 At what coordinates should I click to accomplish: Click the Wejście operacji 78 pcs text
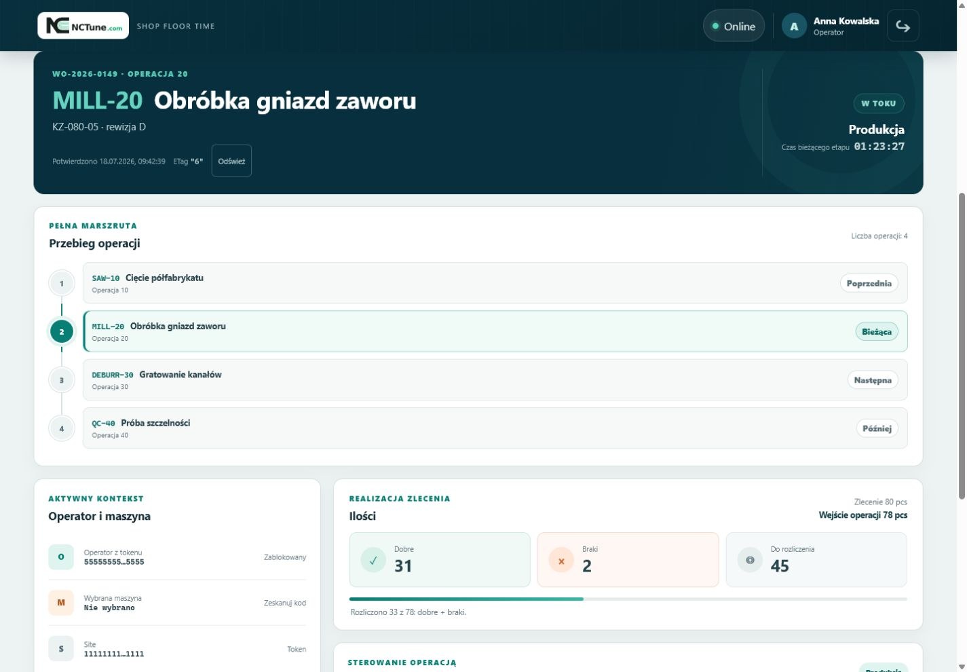point(862,515)
